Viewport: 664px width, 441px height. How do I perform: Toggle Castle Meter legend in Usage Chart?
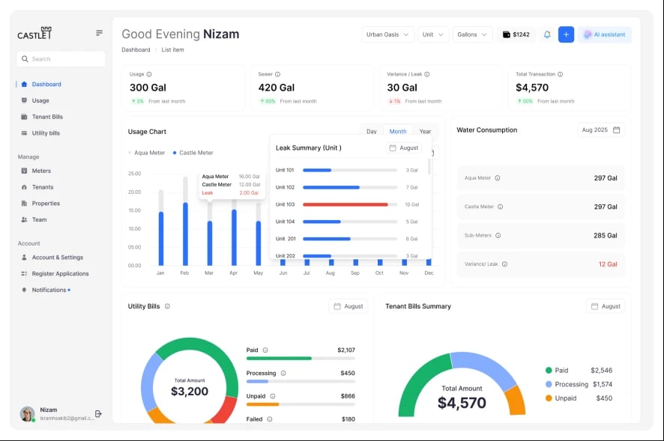coord(193,153)
